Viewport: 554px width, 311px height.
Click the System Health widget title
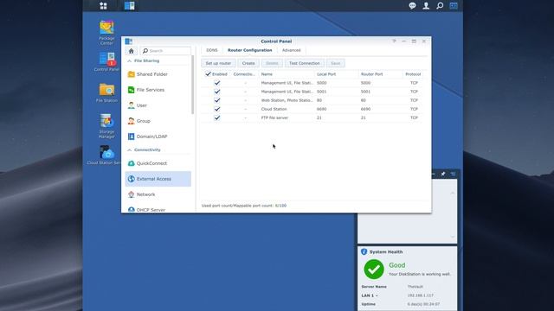(x=386, y=252)
